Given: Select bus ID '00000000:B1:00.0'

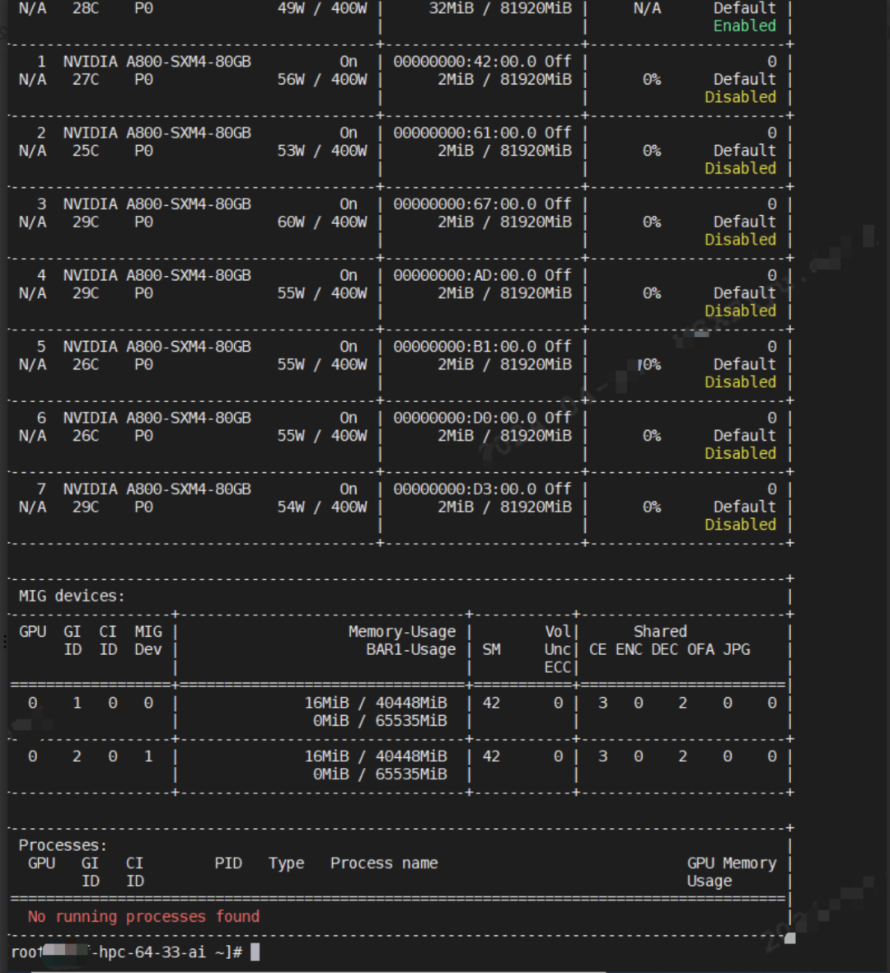Looking at the screenshot, I should tap(464, 347).
